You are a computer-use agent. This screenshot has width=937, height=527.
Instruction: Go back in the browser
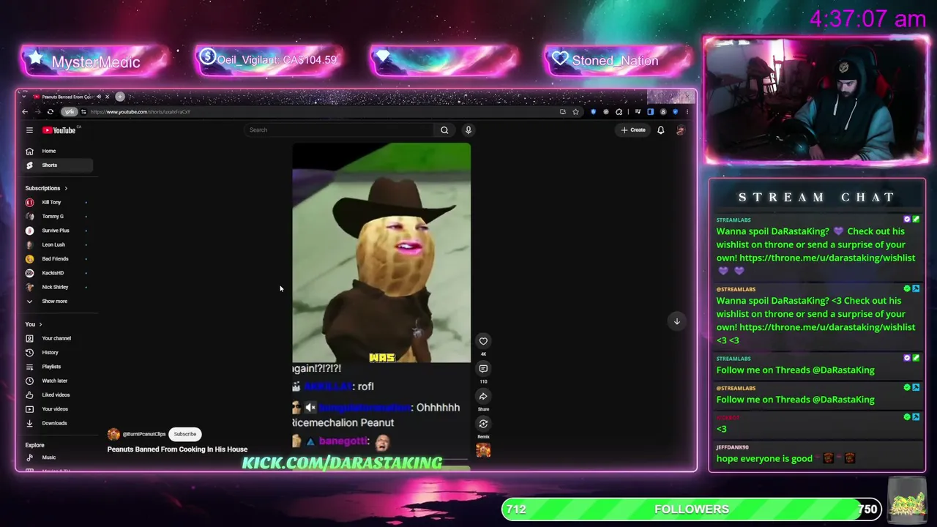click(25, 112)
